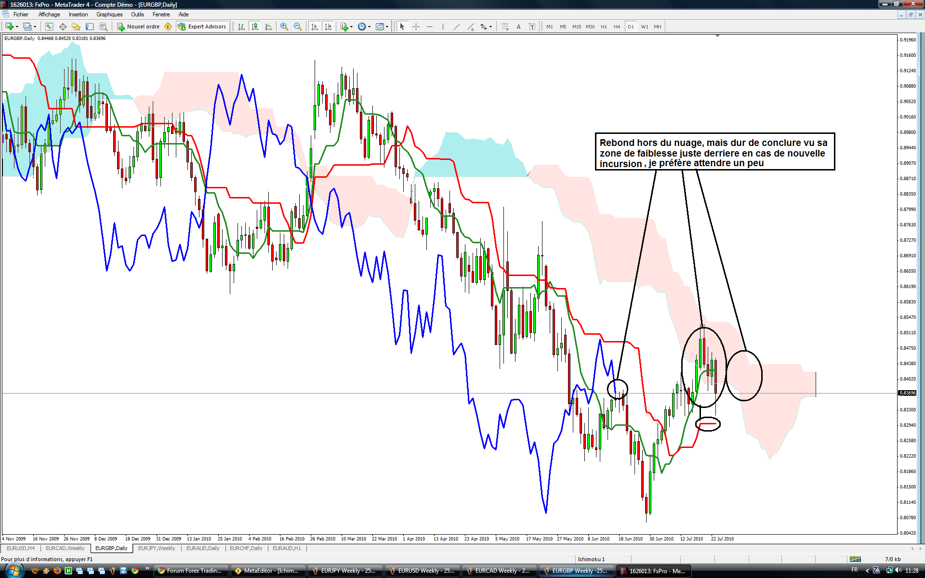
Task: Select the H4 timeframe button
Action: click(617, 26)
